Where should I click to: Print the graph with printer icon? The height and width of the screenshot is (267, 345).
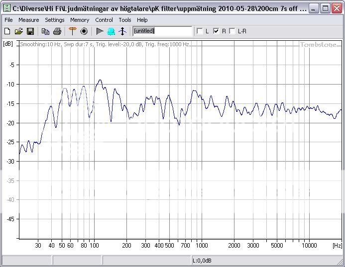pyautogui.click(x=57, y=31)
